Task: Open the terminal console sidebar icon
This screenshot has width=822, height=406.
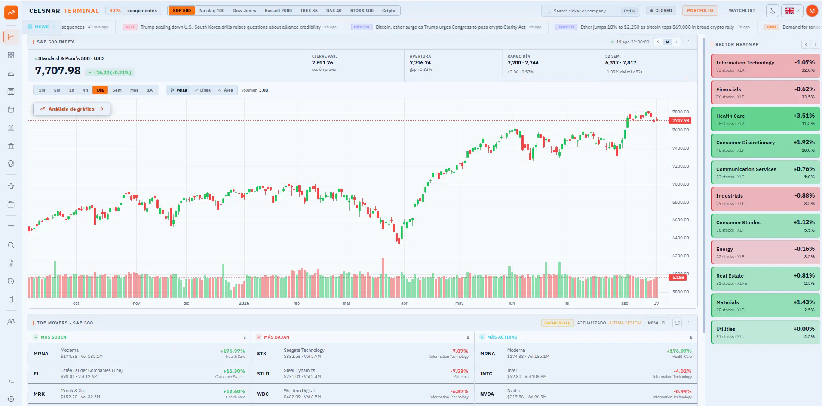Action: 11,381
